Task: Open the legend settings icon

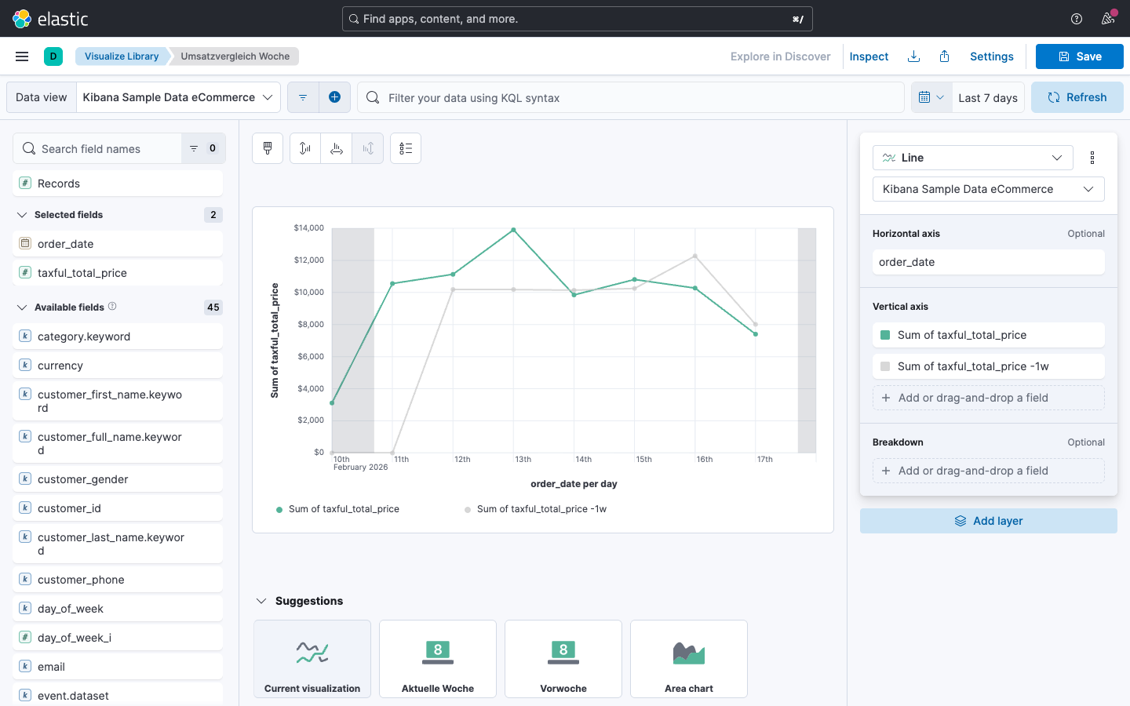Action: point(406,148)
